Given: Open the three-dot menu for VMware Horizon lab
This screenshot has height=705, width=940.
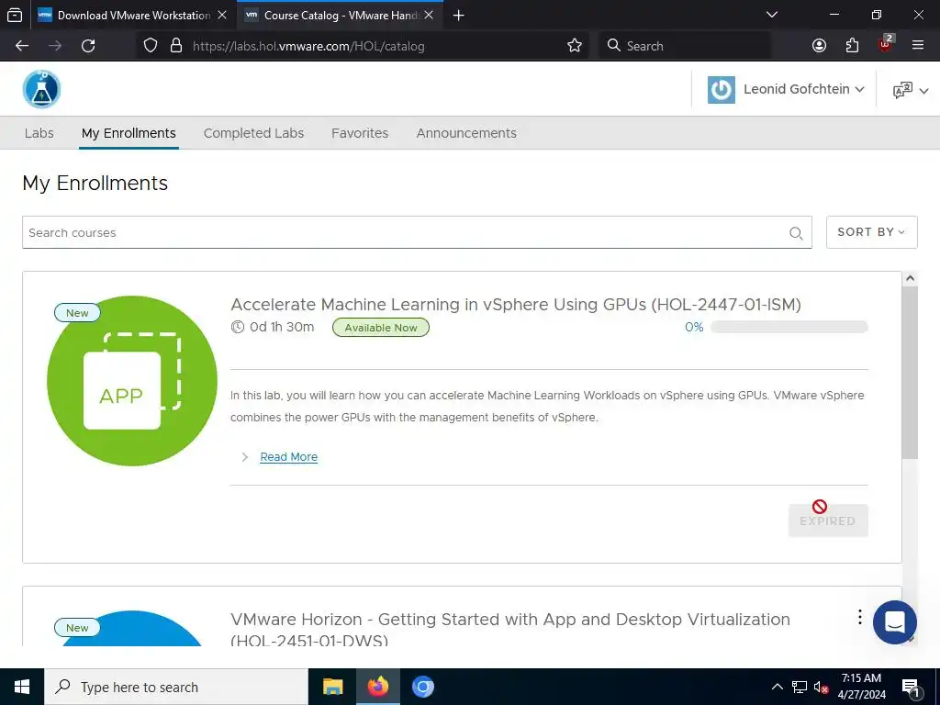Looking at the screenshot, I should (859, 617).
